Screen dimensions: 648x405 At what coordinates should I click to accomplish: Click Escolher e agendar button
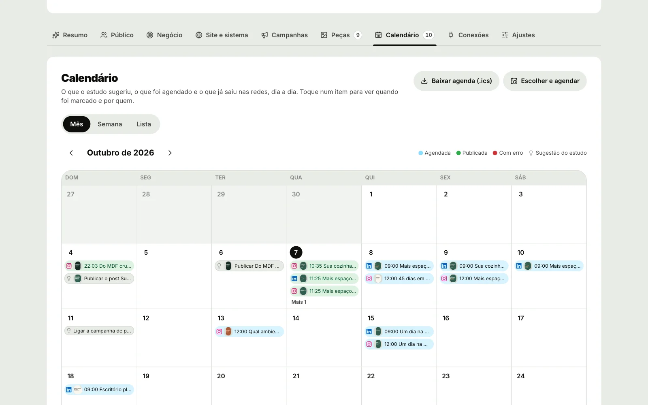(x=545, y=81)
